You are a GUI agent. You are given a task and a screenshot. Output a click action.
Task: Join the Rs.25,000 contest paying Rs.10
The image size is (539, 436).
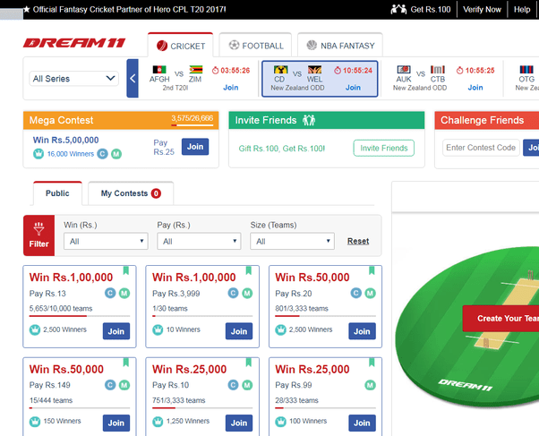[239, 423]
